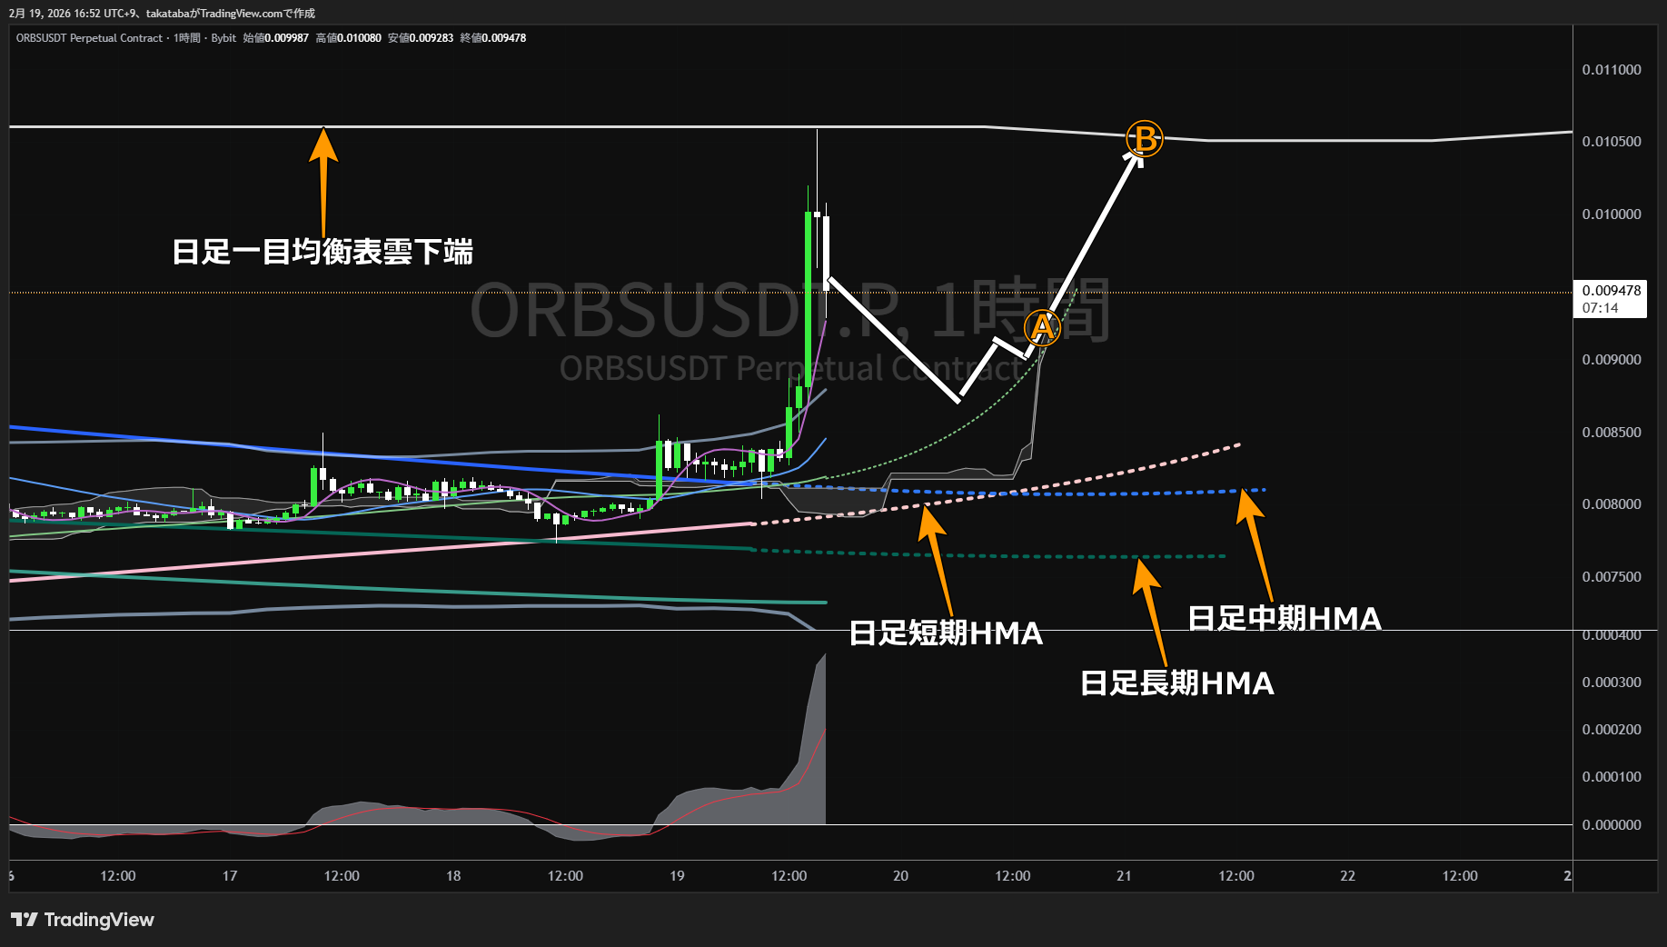Click price axis value 0.008500

[x=1612, y=433]
